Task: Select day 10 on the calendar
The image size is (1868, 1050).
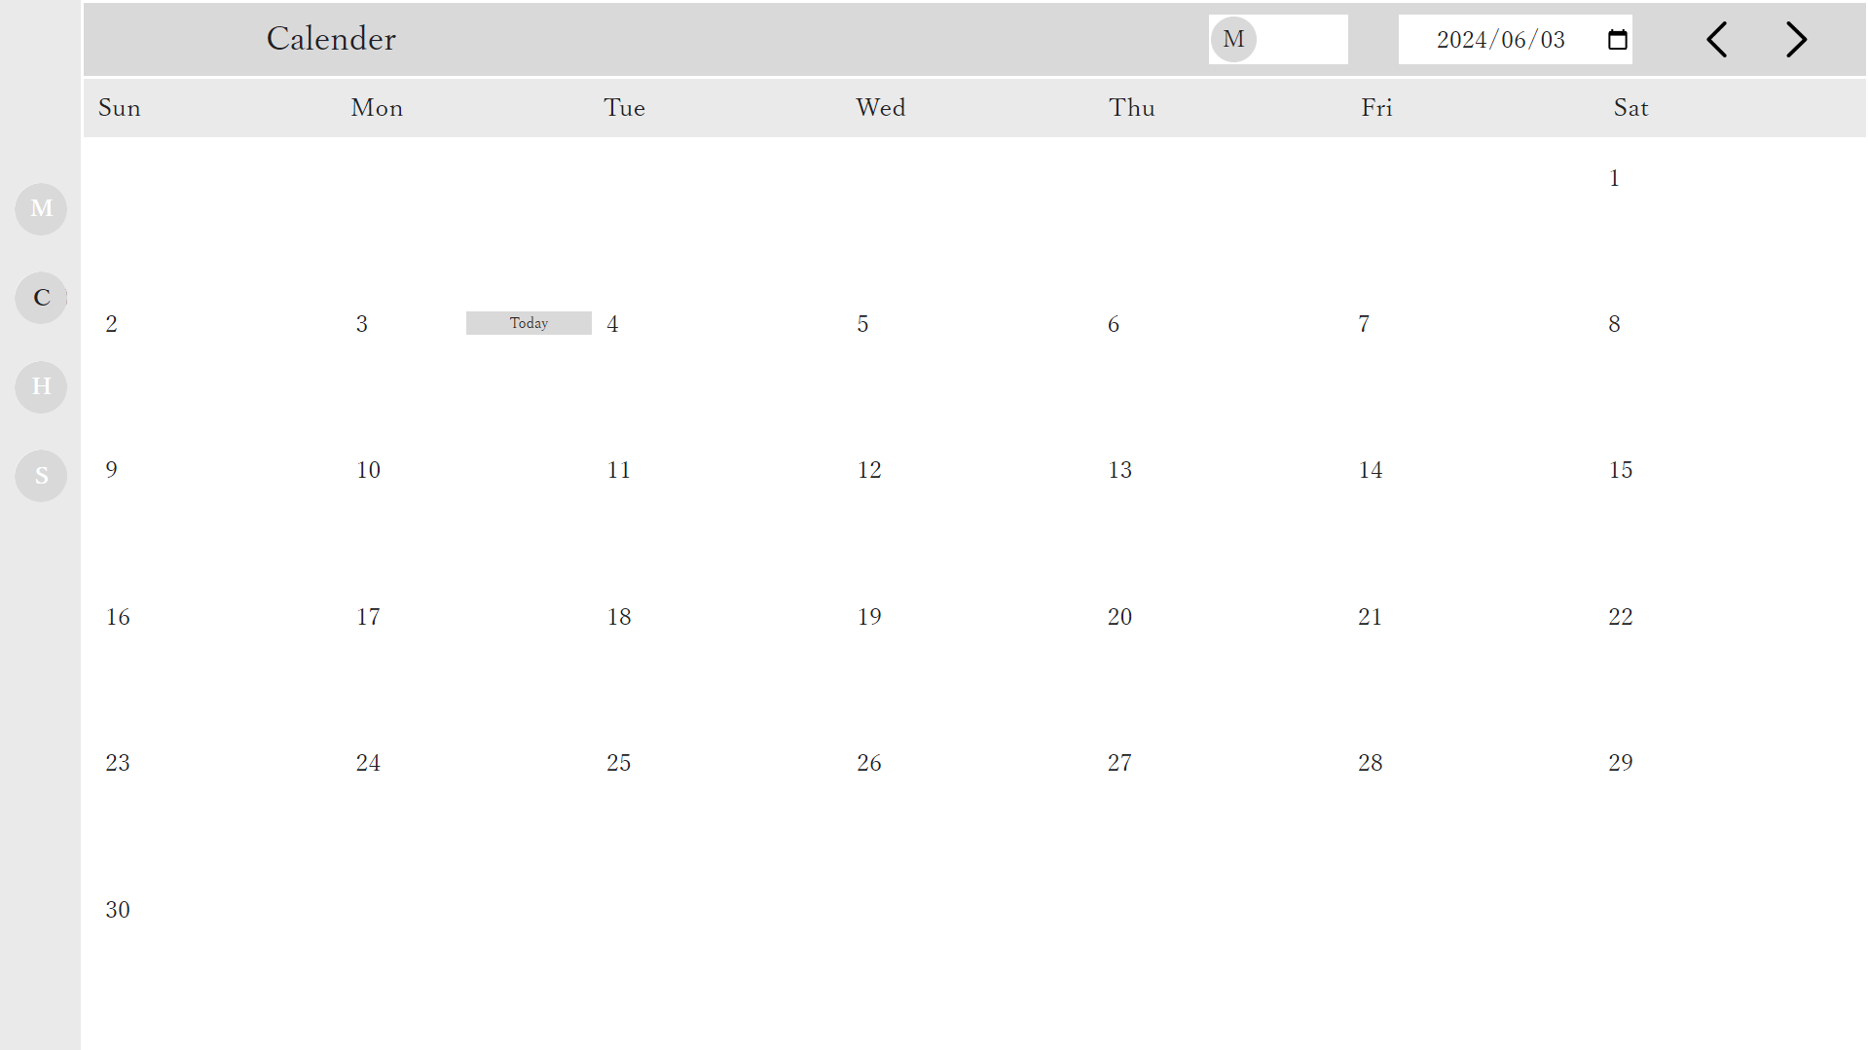Action: tap(368, 470)
